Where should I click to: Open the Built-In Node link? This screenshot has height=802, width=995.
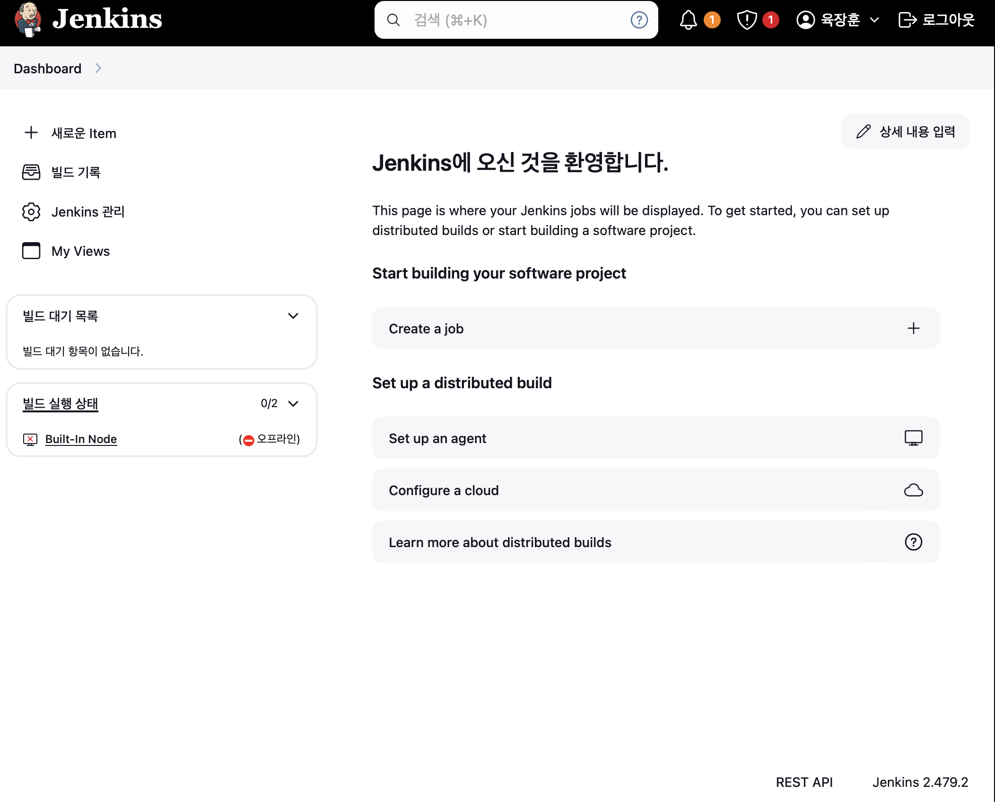point(81,439)
